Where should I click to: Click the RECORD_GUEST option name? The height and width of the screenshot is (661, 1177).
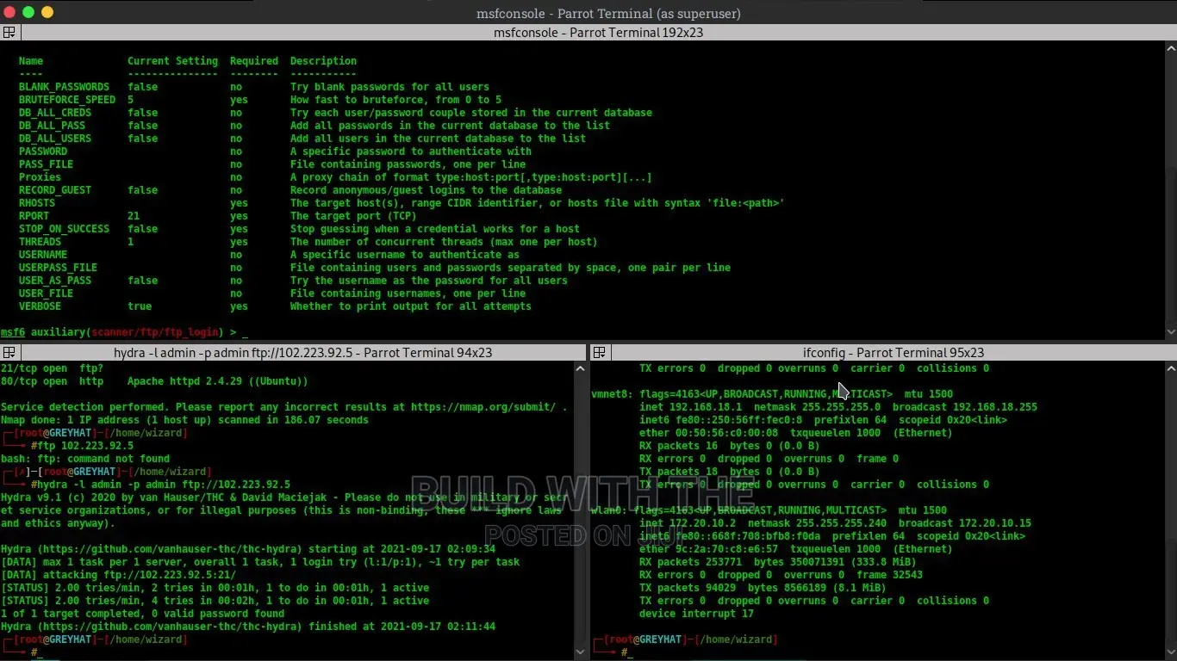(55, 190)
